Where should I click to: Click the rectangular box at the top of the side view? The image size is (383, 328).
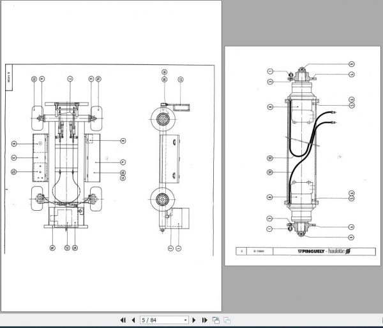click(181, 107)
